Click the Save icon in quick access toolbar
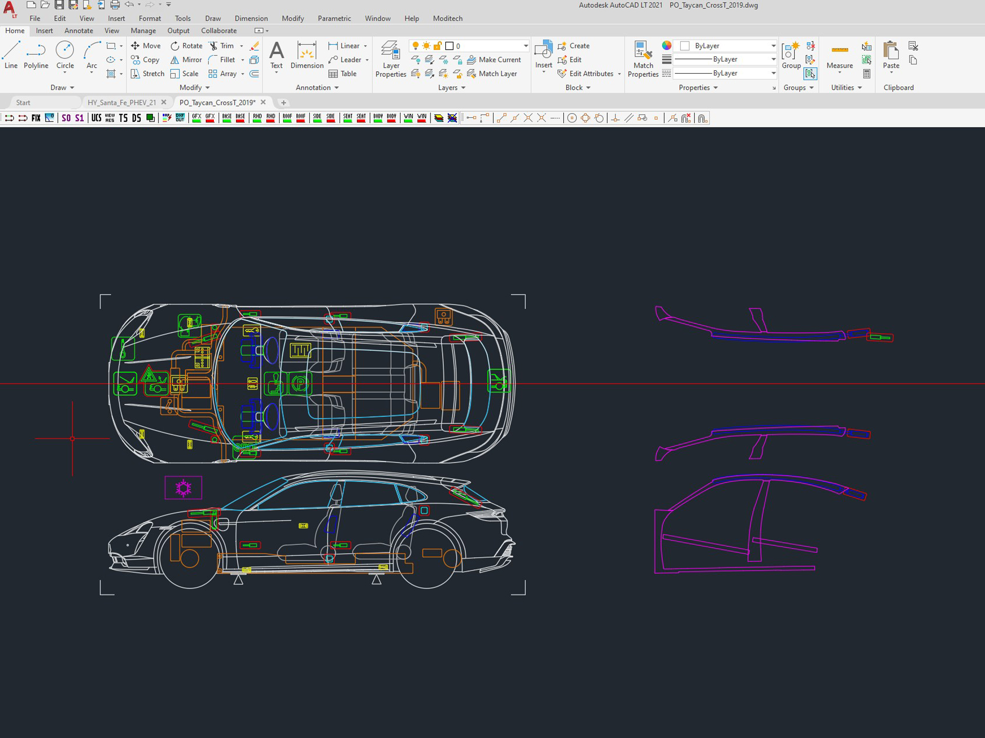Screen dimensions: 985x738 [59, 5]
